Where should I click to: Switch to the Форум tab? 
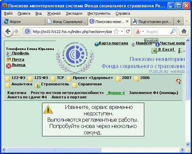tap(23, 22)
